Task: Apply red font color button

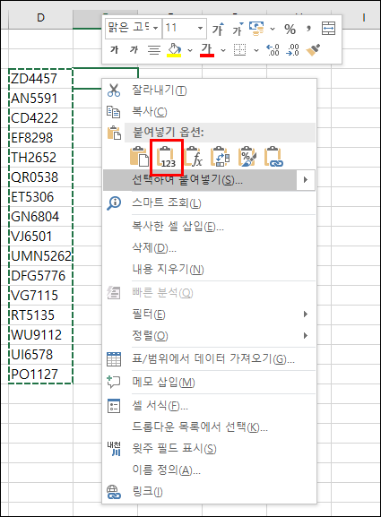Action: pos(207,50)
